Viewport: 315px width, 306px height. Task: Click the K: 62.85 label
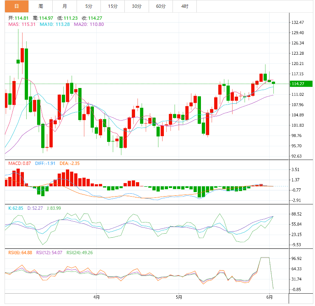point(16,208)
